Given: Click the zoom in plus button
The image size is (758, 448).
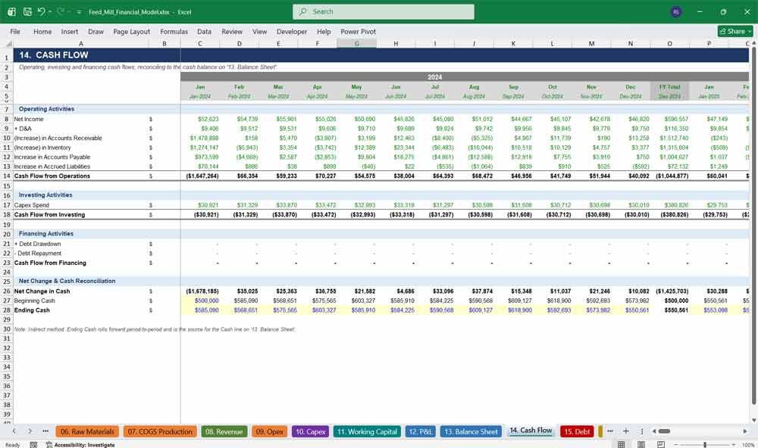Looking at the screenshot, I should tap(733, 444).
